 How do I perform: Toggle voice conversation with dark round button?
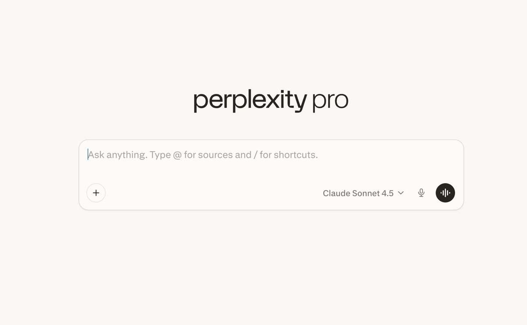pyautogui.click(x=445, y=193)
